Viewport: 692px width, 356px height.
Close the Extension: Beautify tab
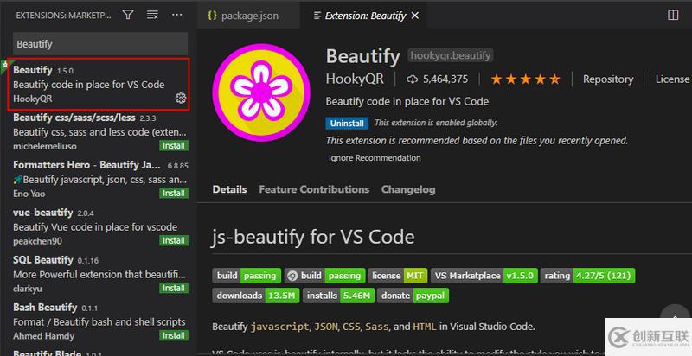tap(415, 16)
